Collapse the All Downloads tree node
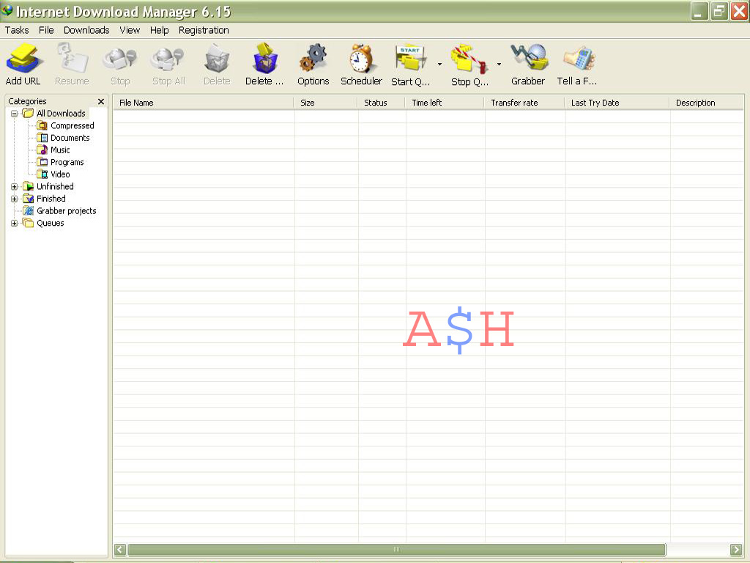Viewport: 750px width, 563px height. coord(15,114)
